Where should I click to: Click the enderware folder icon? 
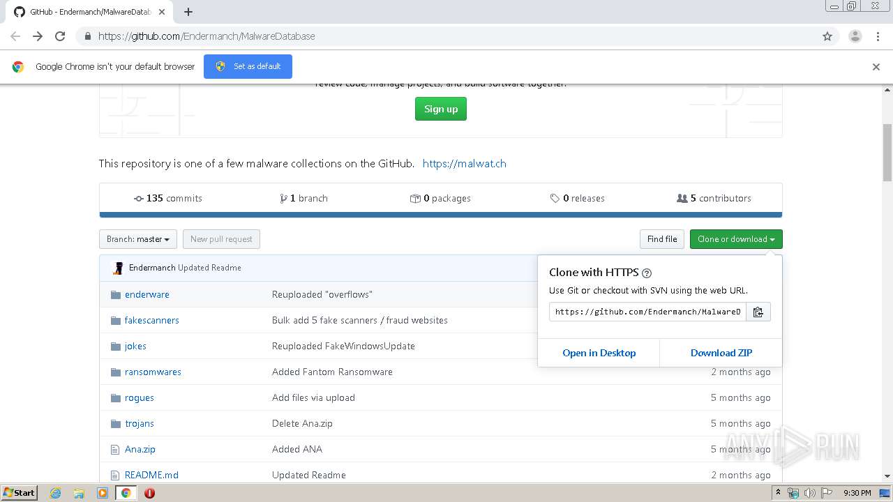(x=116, y=295)
